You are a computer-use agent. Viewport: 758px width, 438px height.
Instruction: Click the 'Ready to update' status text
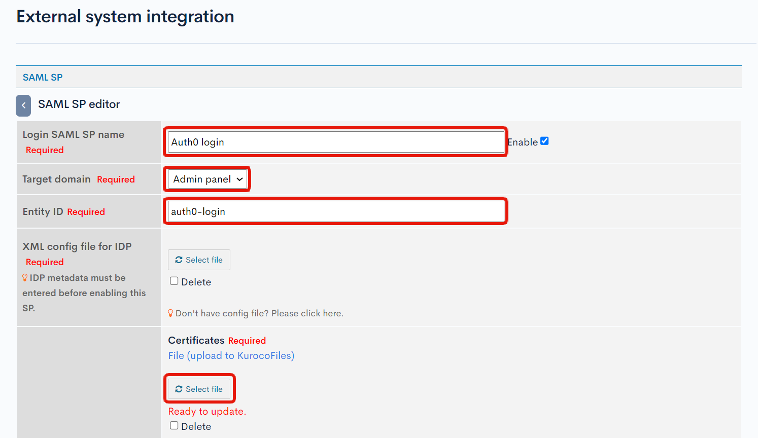click(206, 411)
